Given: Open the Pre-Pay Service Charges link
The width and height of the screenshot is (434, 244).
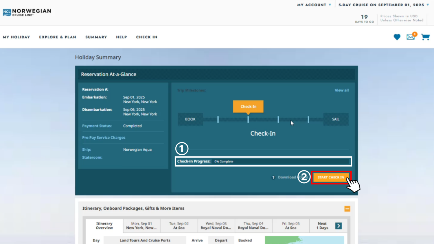Looking at the screenshot, I should tap(104, 138).
